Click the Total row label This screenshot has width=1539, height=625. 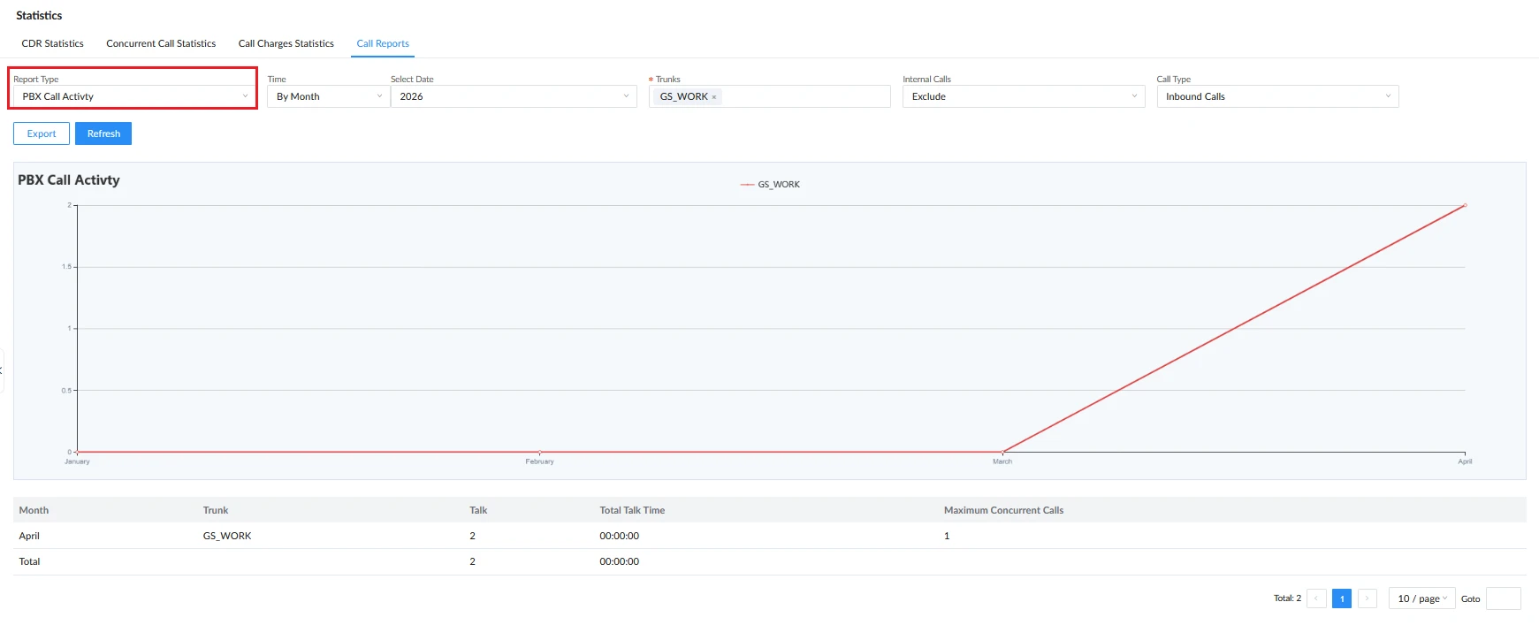[x=29, y=561]
